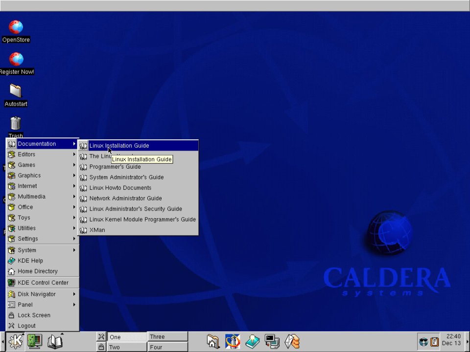Select XMan from the Documentation submenu
Image resolution: width=470 pixels, height=352 pixels.
[x=97, y=230]
